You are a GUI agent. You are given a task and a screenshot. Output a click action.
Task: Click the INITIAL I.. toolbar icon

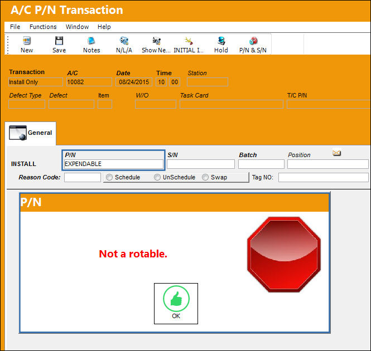click(189, 41)
